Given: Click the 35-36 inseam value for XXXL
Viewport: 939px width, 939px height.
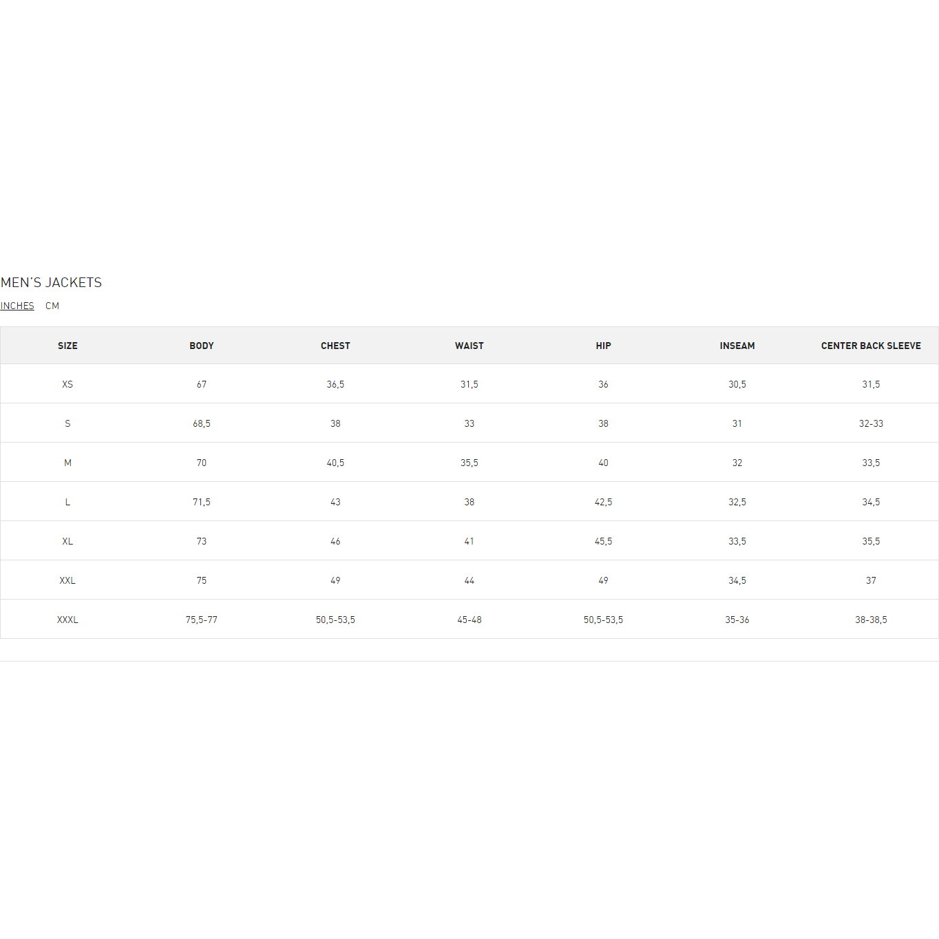Looking at the screenshot, I should (x=737, y=620).
